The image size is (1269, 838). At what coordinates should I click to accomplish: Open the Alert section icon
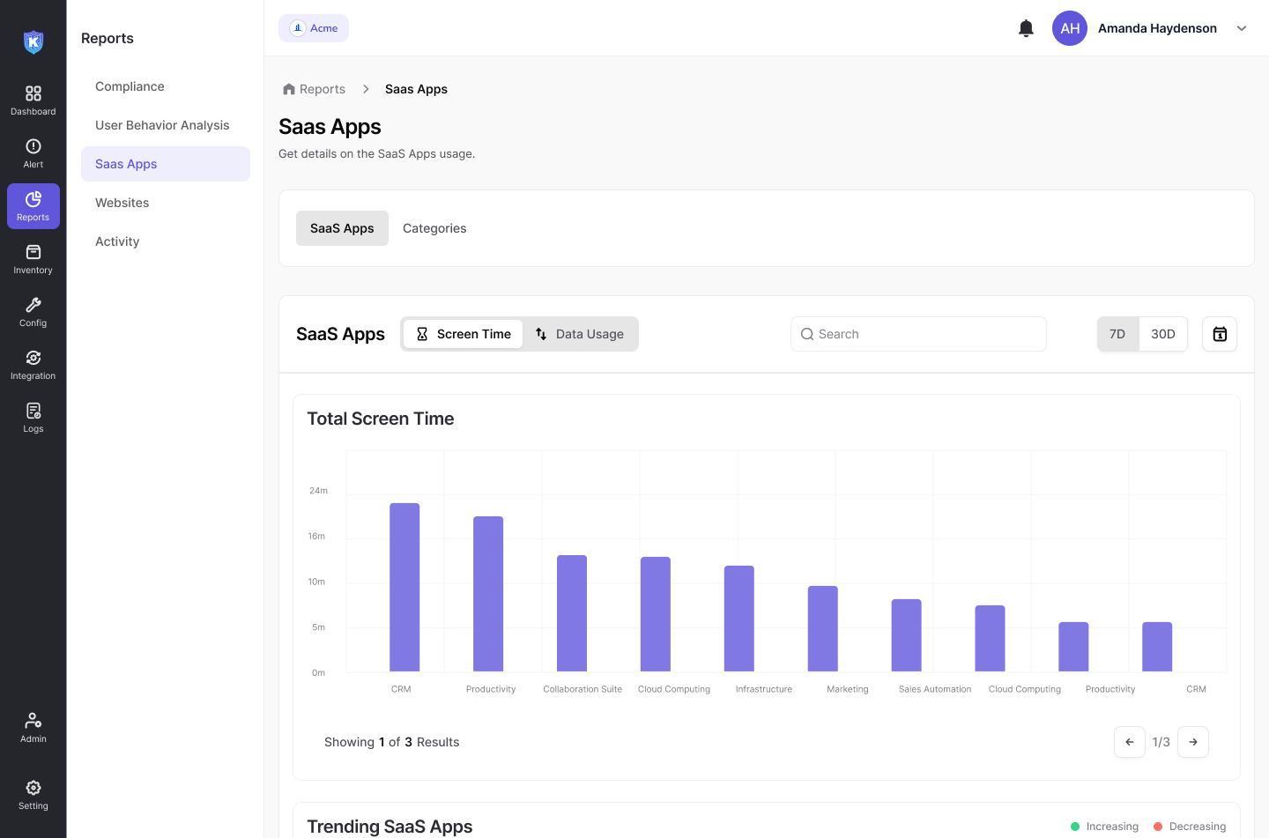(x=33, y=153)
